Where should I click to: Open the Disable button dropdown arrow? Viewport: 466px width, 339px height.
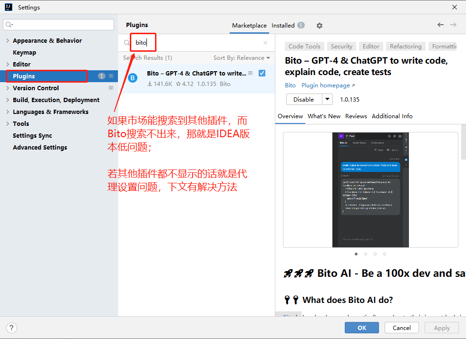coord(327,99)
